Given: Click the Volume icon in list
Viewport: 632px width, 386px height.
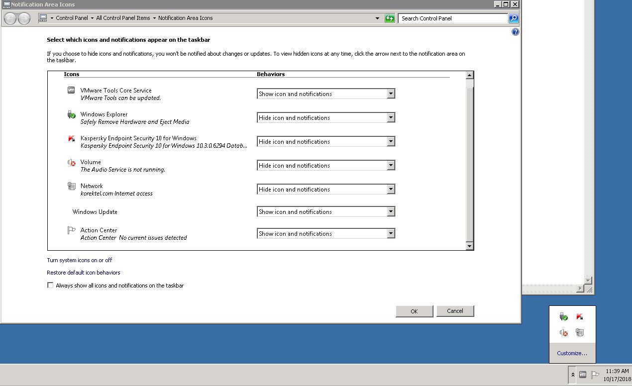Looking at the screenshot, I should pos(71,163).
